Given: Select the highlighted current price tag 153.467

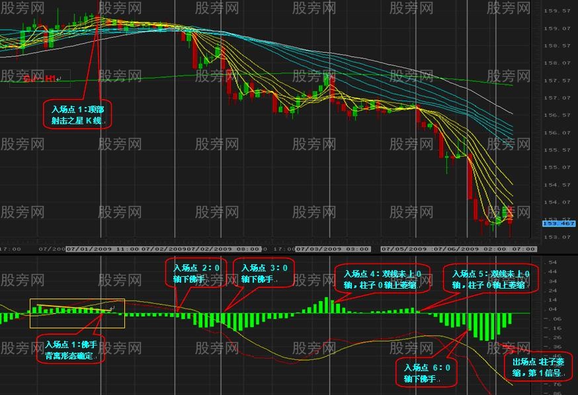Looking at the screenshot, I should click(x=558, y=223).
